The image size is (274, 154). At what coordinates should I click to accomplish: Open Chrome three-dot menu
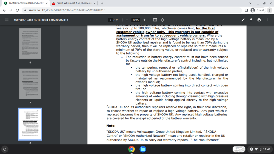270,10
